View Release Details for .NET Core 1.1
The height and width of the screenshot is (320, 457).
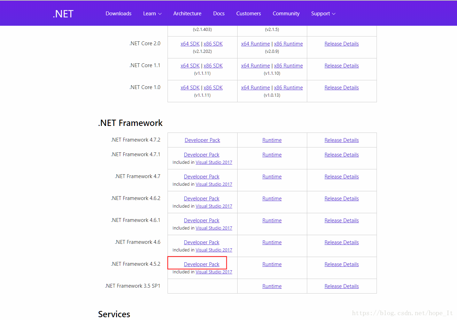click(341, 66)
